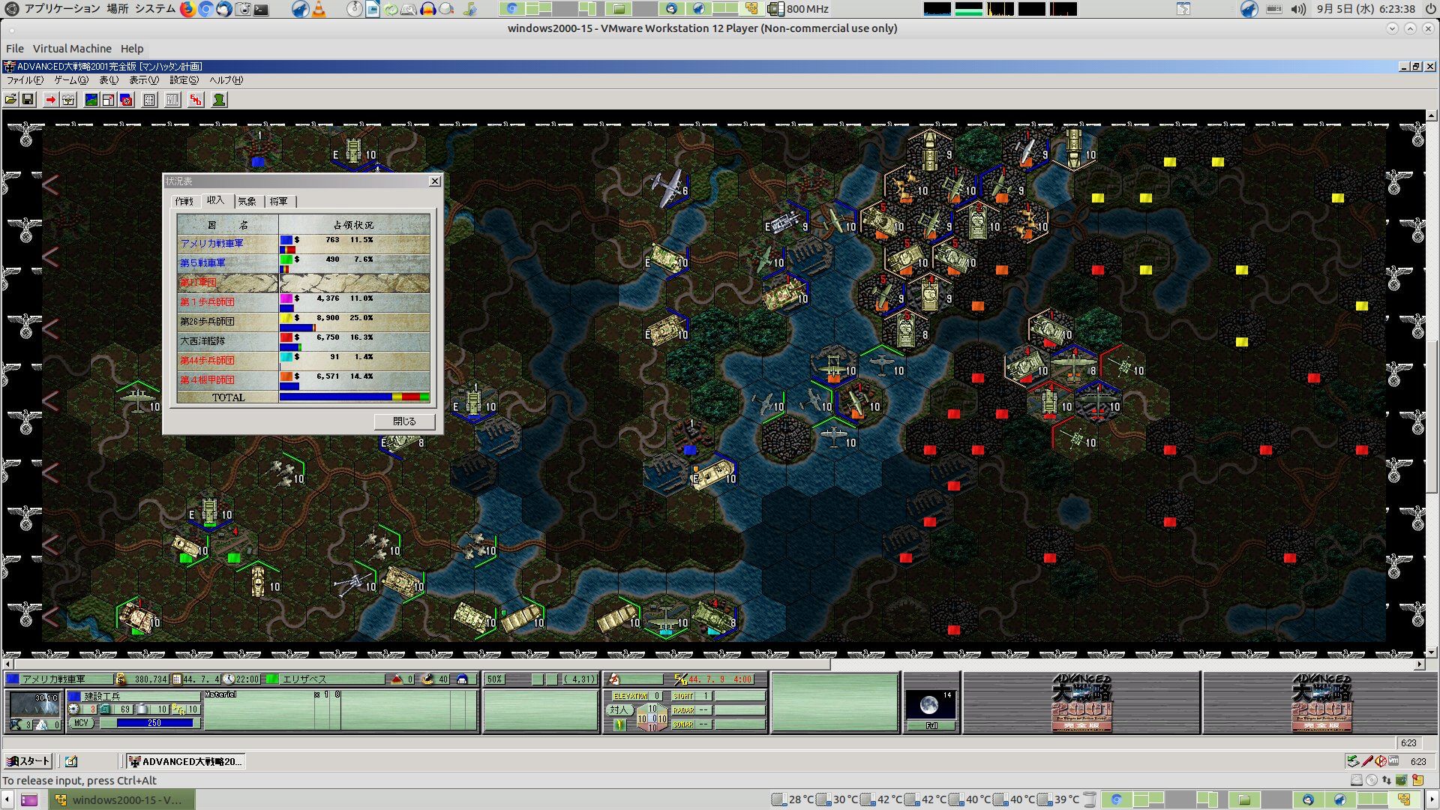Viewport: 1440px width, 810px height.
Task: Launch Firefox from the top panel
Action: [x=187, y=9]
